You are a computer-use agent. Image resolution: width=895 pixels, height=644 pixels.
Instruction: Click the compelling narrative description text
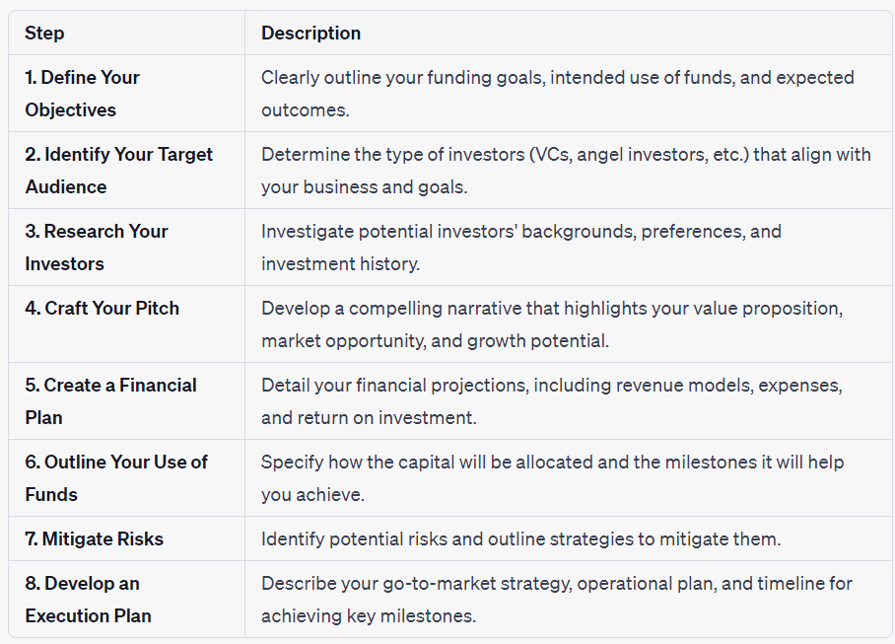click(552, 324)
